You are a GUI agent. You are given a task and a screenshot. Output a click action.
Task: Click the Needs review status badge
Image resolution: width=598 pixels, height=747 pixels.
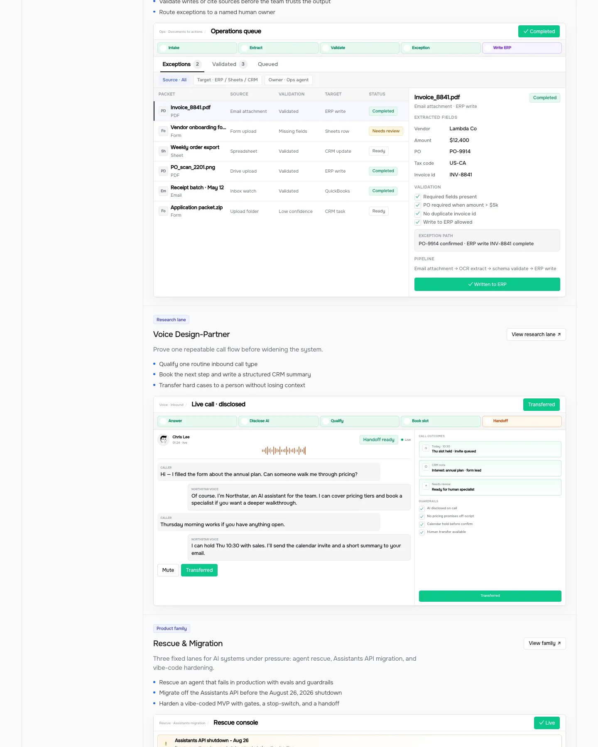(x=386, y=131)
